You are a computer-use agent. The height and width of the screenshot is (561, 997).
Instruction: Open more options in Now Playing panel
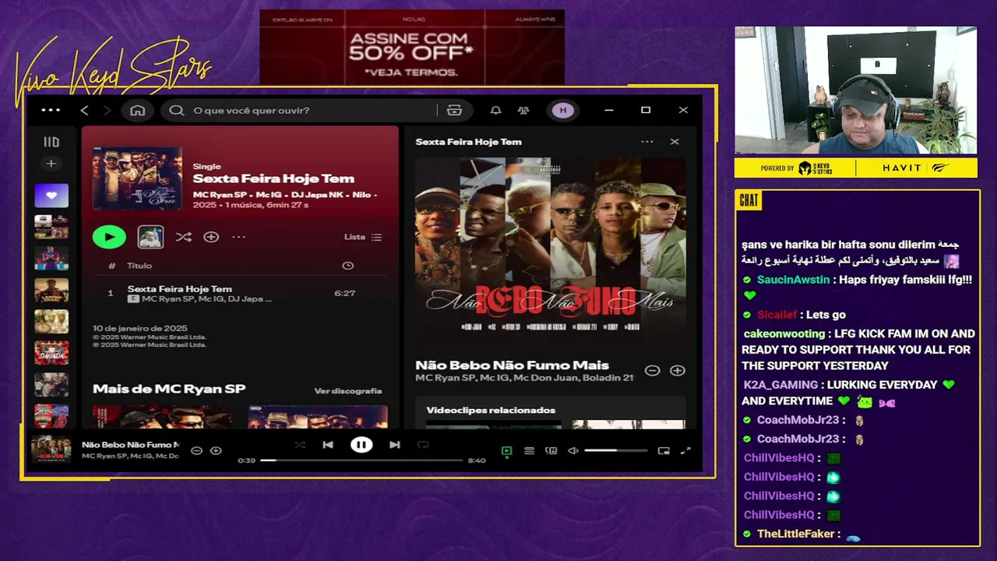coord(647,142)
